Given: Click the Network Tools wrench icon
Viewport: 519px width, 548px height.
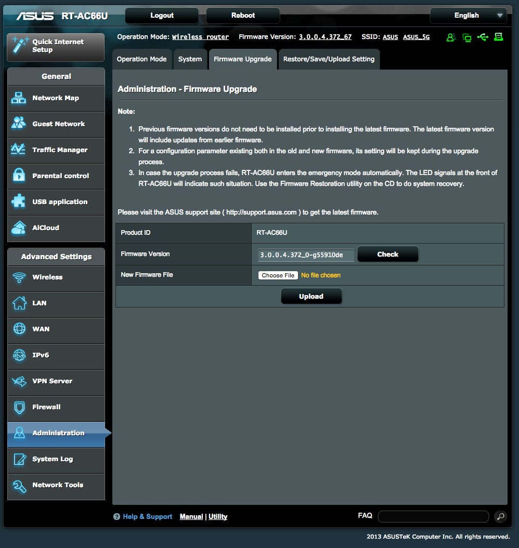Looking at the screenshot, I should (20, 486).
